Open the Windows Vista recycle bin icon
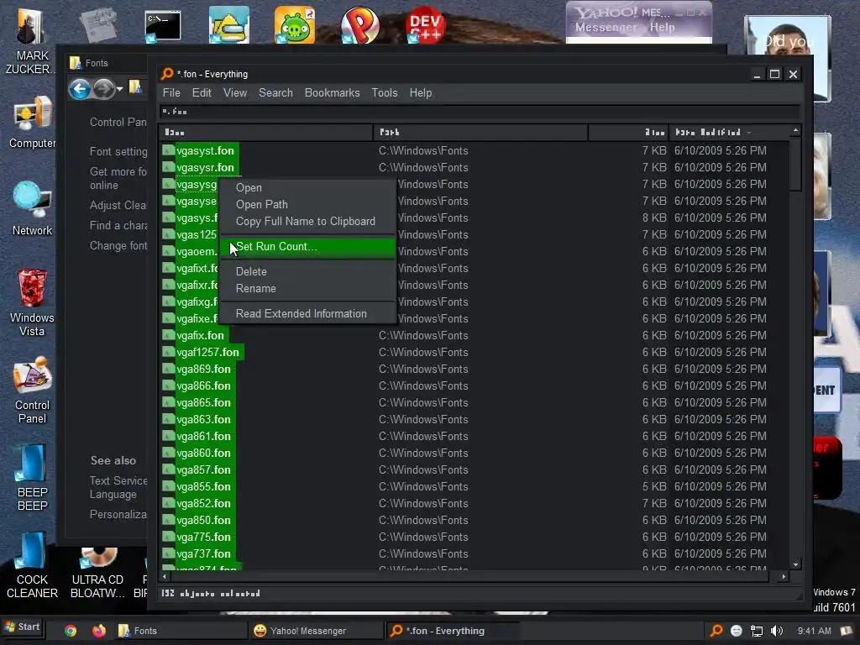 point(32,302)
